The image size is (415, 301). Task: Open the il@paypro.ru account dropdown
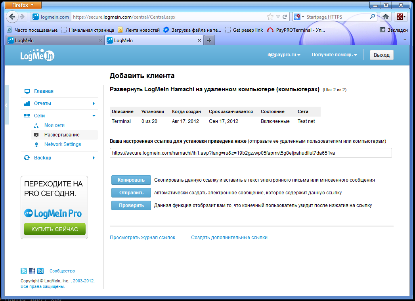pyautogui.click(x=283, y=55)
